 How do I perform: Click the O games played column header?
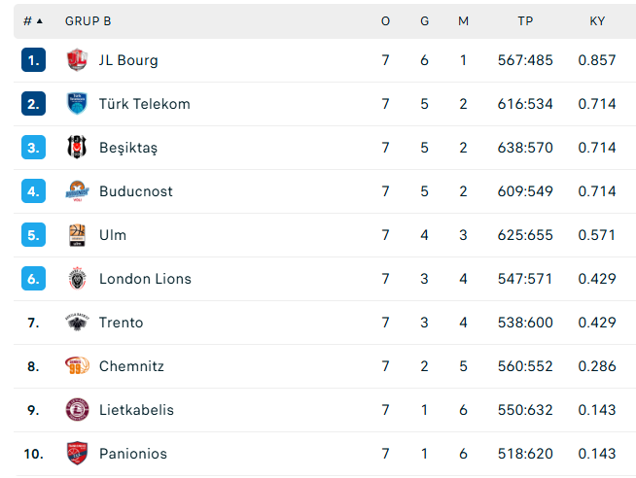tap(386, 20)
